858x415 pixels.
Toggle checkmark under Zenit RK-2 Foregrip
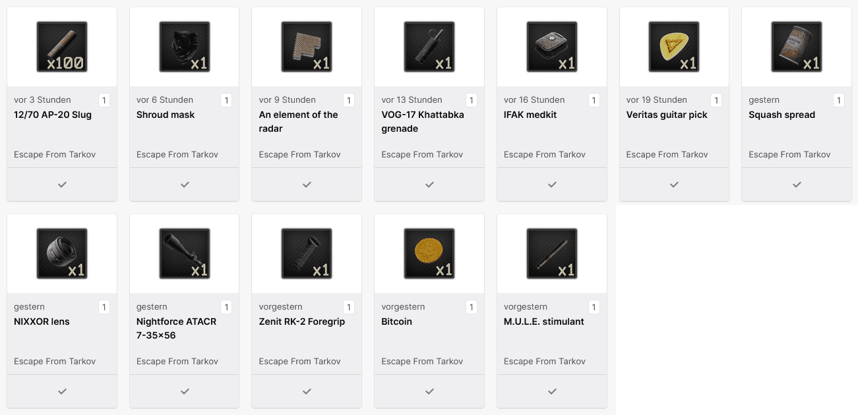pos(307,391)
